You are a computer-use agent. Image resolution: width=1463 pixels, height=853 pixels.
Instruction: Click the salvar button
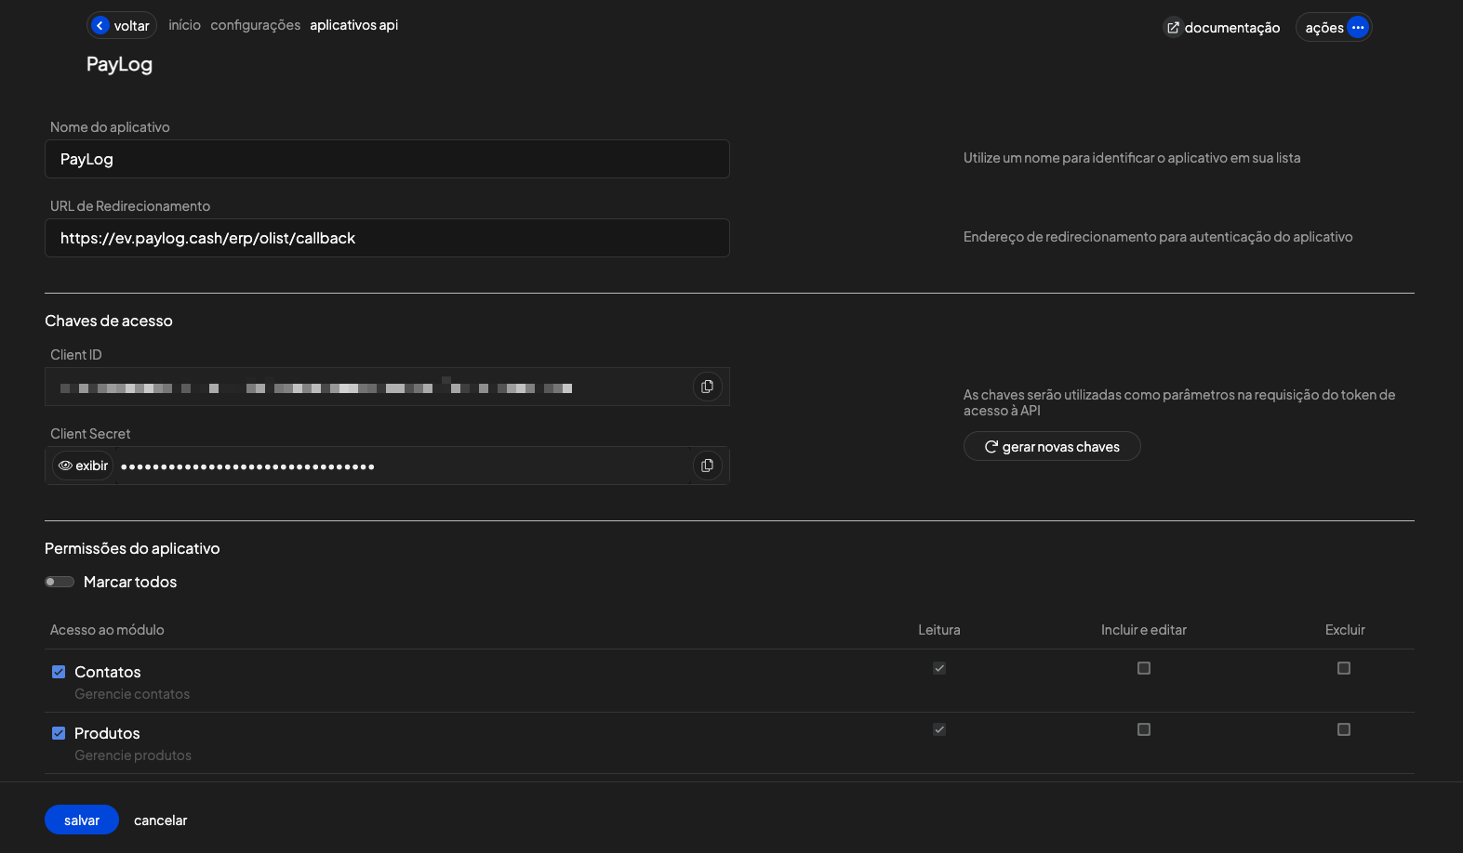82,820
